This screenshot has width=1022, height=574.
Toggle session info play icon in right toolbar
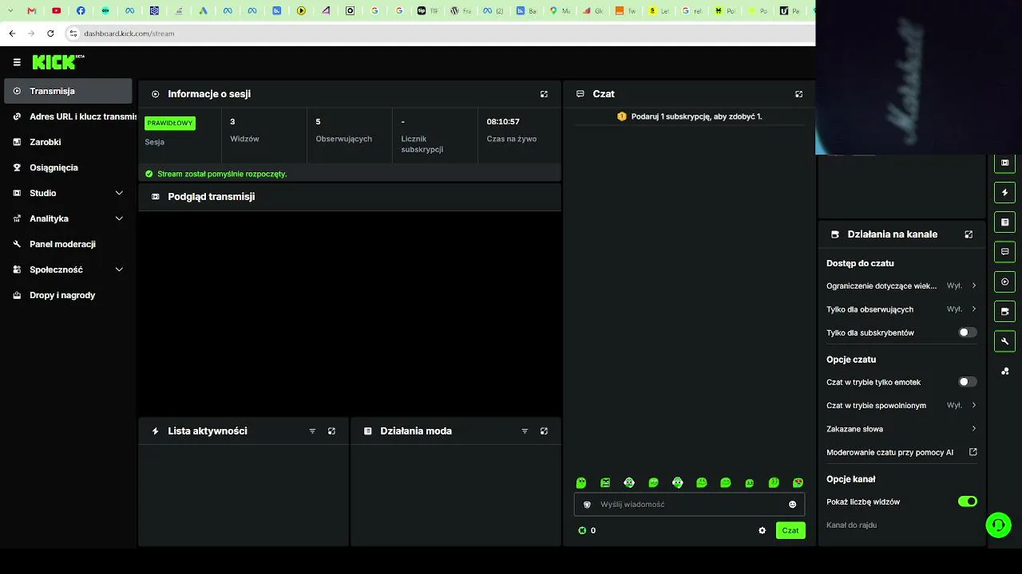1004,281
